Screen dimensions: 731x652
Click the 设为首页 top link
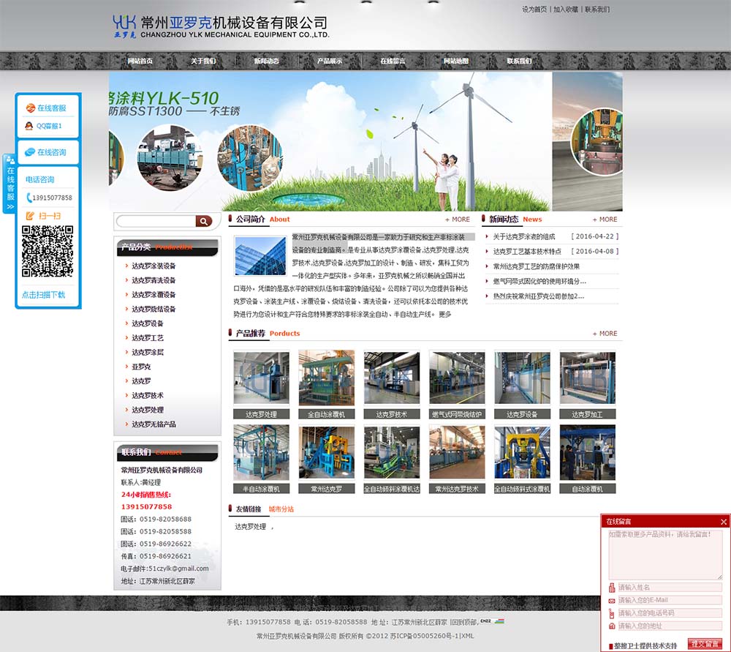(534, 10)
